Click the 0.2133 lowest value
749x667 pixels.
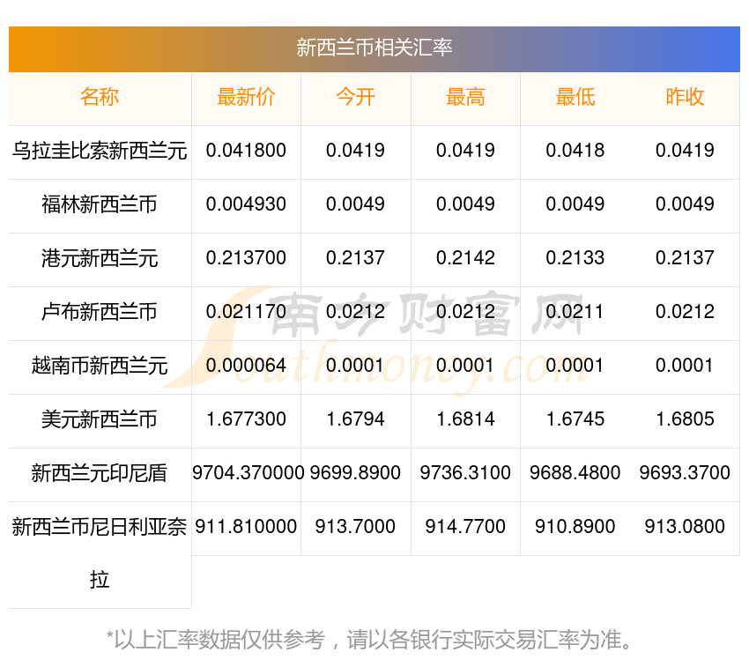(575, 258)
